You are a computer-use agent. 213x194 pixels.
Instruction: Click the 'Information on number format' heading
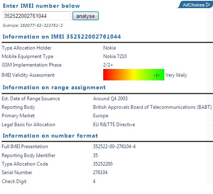(50, 136)
